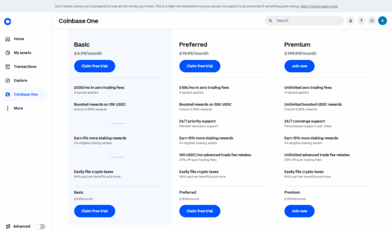Click the My assets pie icon
Image resolution: width=392 pixels, height=230 pixels.
click(7, 53)
